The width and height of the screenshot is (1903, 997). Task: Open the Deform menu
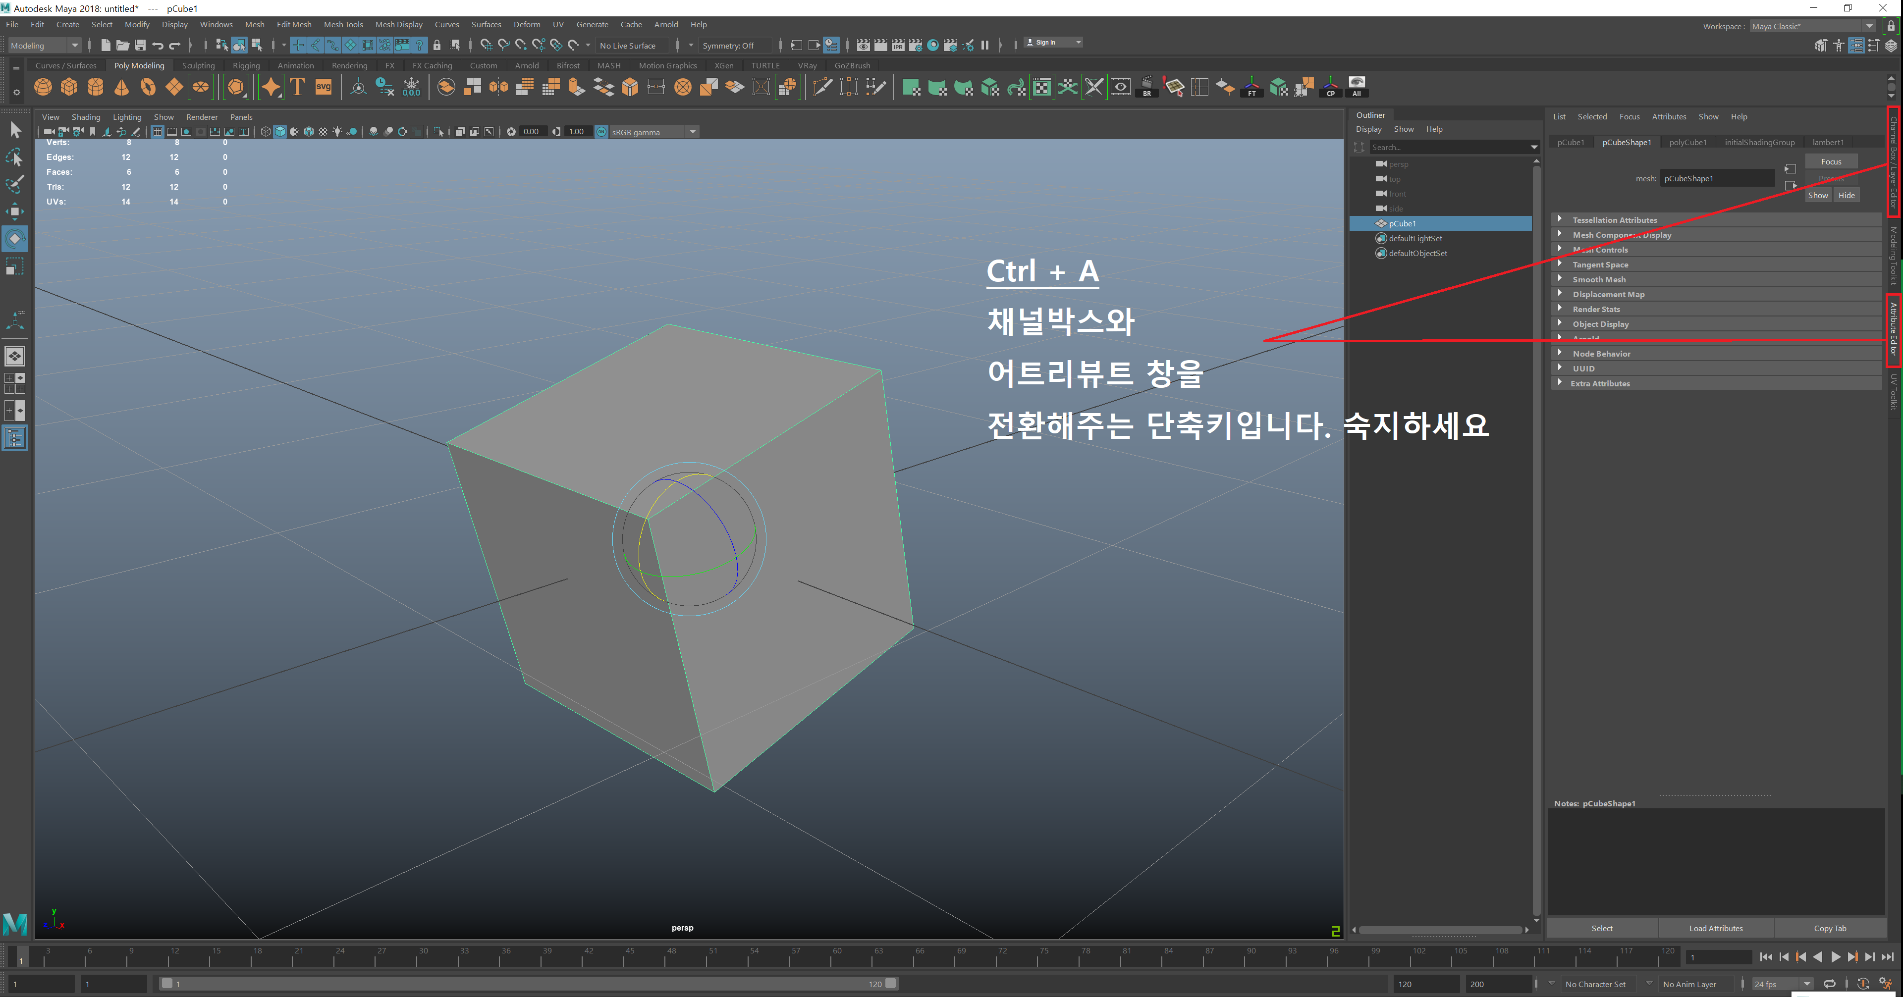click(x=527, y=24)
